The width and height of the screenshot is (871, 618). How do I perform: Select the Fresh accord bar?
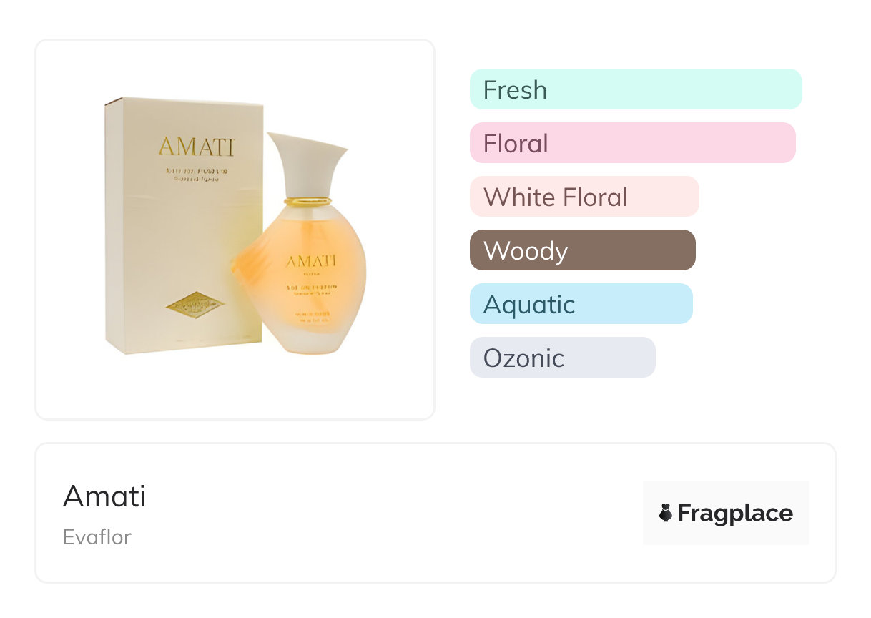click(635, 89)
